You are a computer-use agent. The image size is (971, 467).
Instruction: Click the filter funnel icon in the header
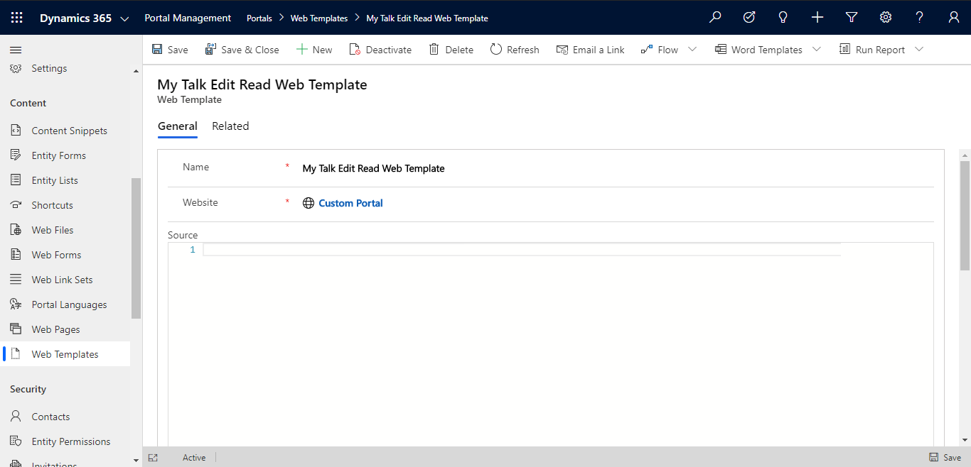click(x=851, y=17)
